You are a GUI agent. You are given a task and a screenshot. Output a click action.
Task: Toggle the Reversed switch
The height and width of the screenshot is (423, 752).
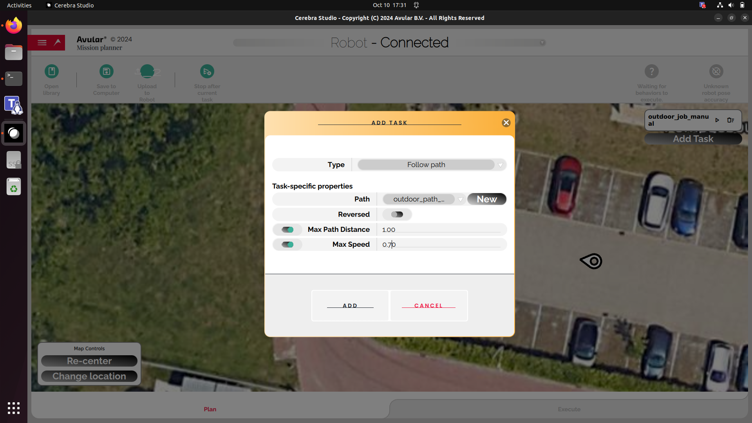(x=397, y=215)
